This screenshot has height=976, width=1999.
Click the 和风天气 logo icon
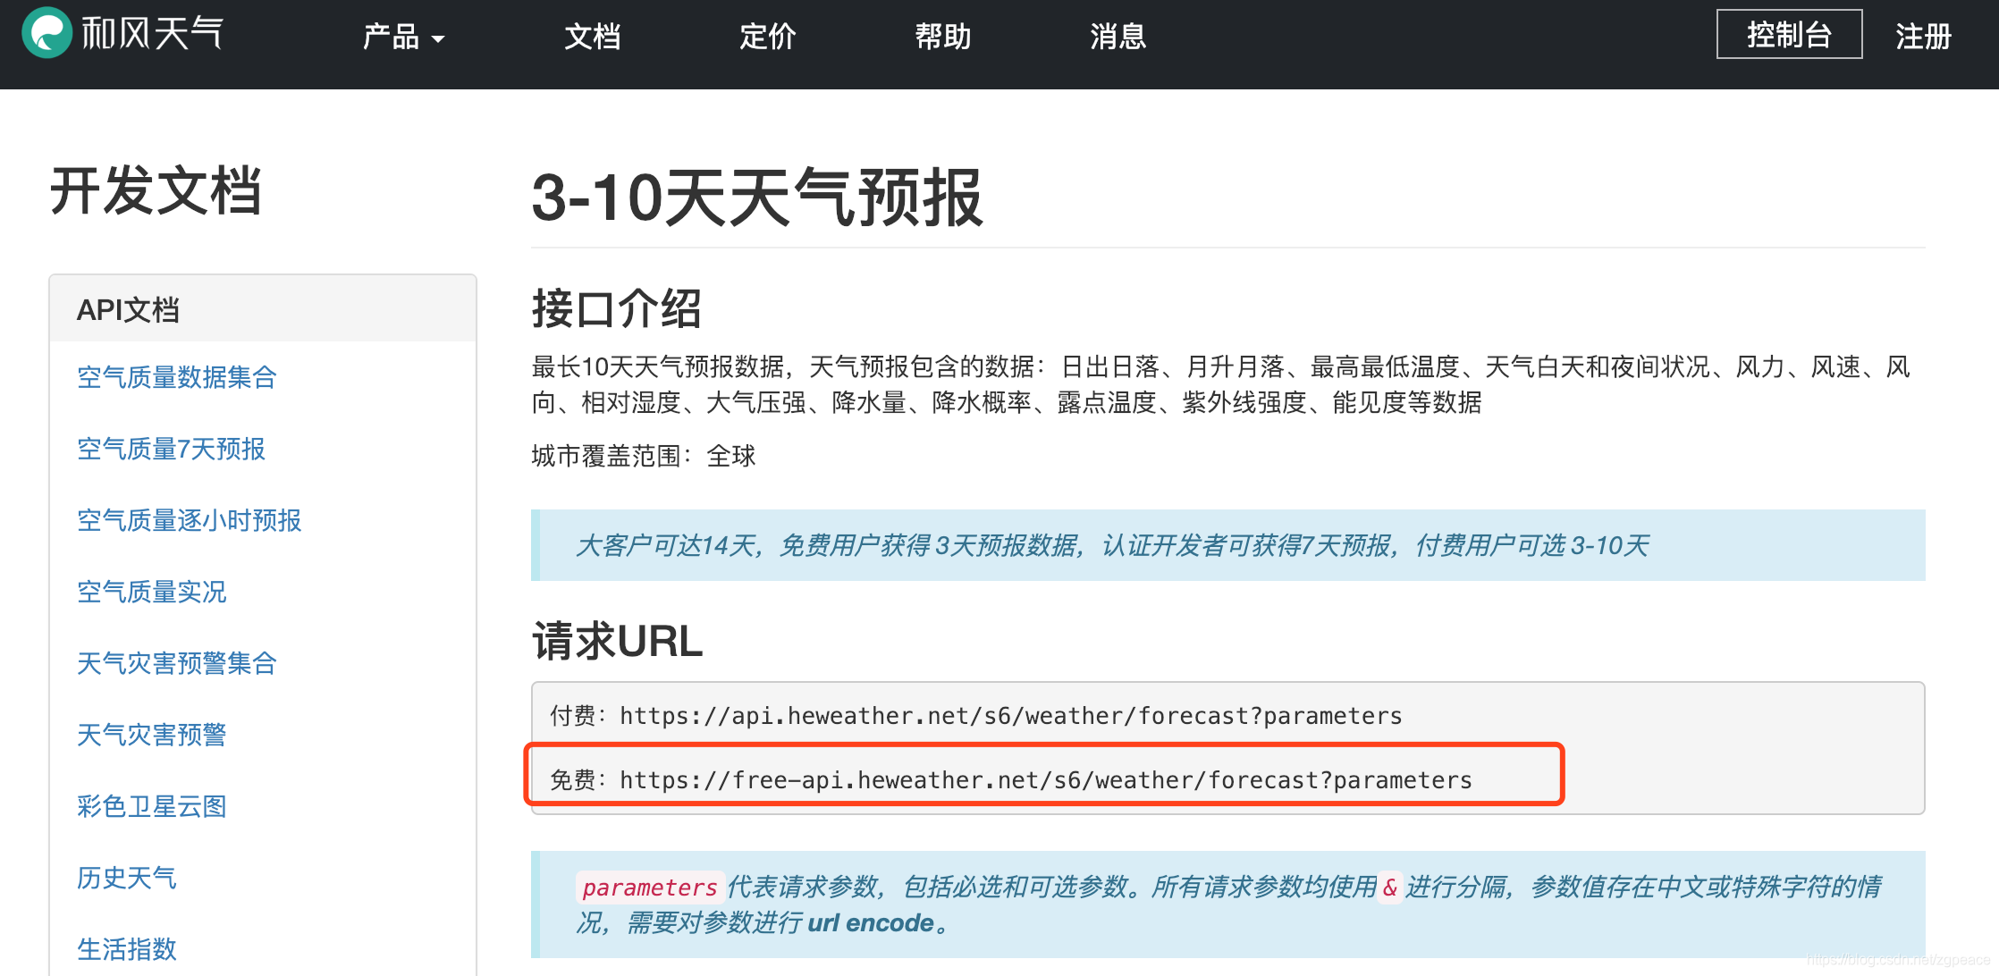click(x=46, y=33)
